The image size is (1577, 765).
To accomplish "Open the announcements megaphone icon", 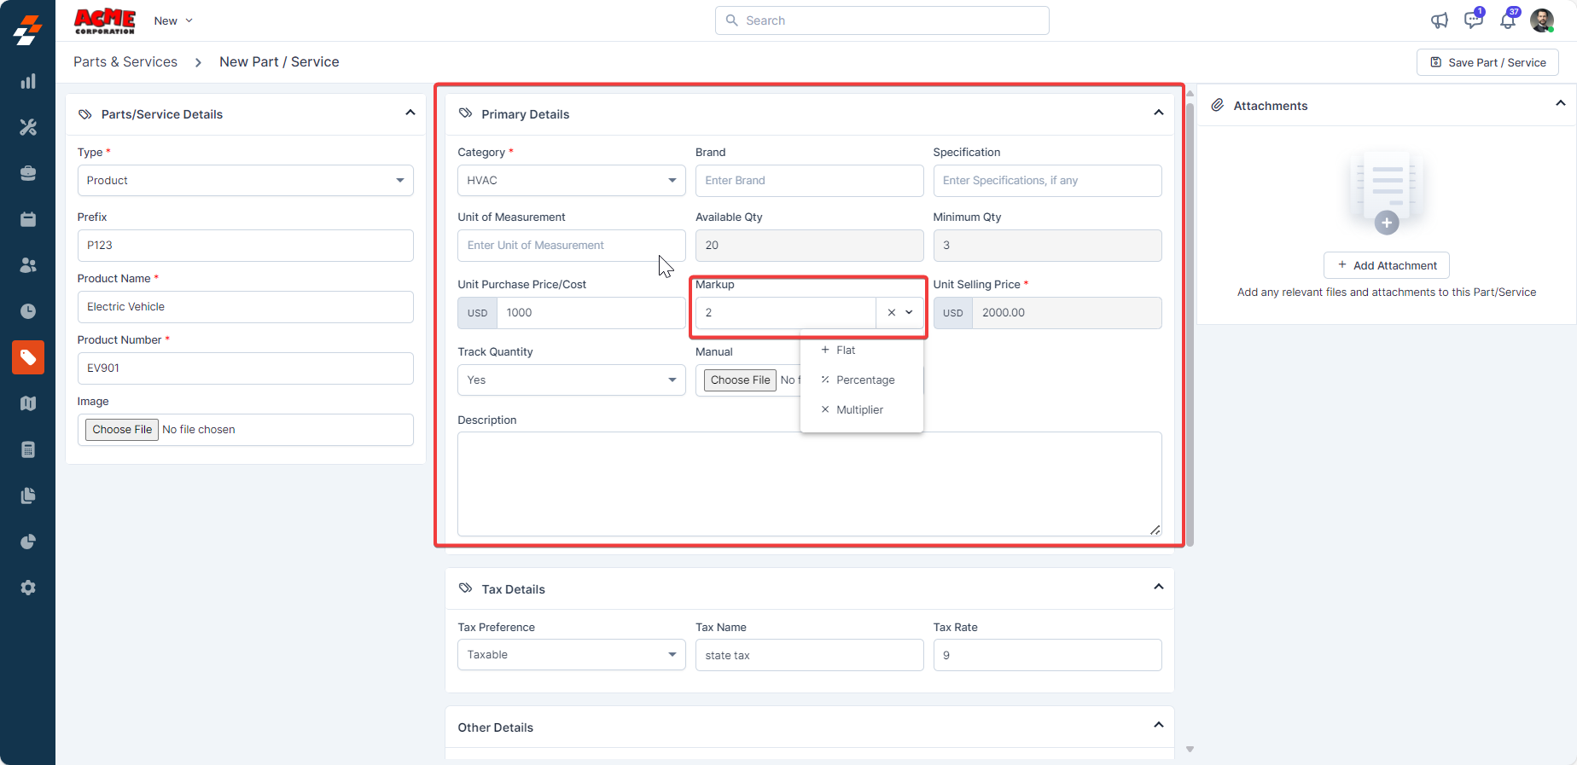I will point(1440,20).
